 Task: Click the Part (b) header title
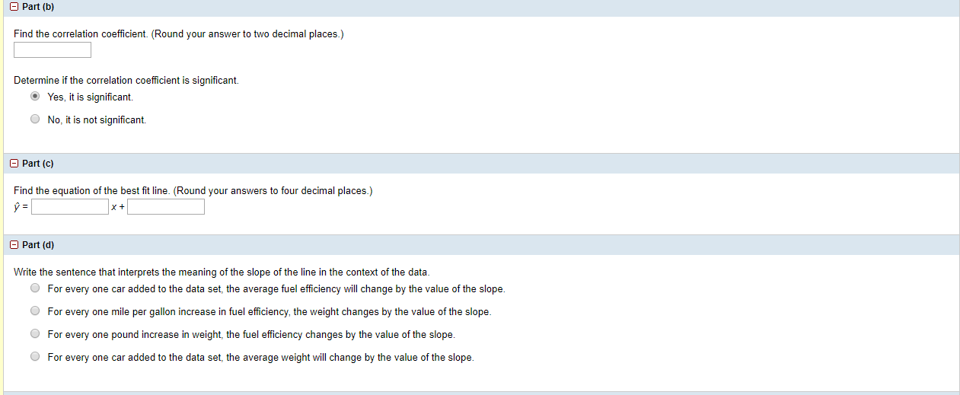[x=38, y=7]
